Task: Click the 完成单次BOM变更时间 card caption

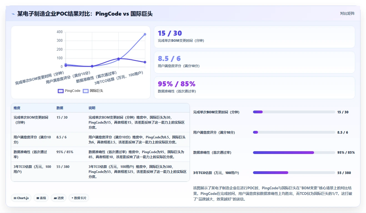Action: click(181, 41)
